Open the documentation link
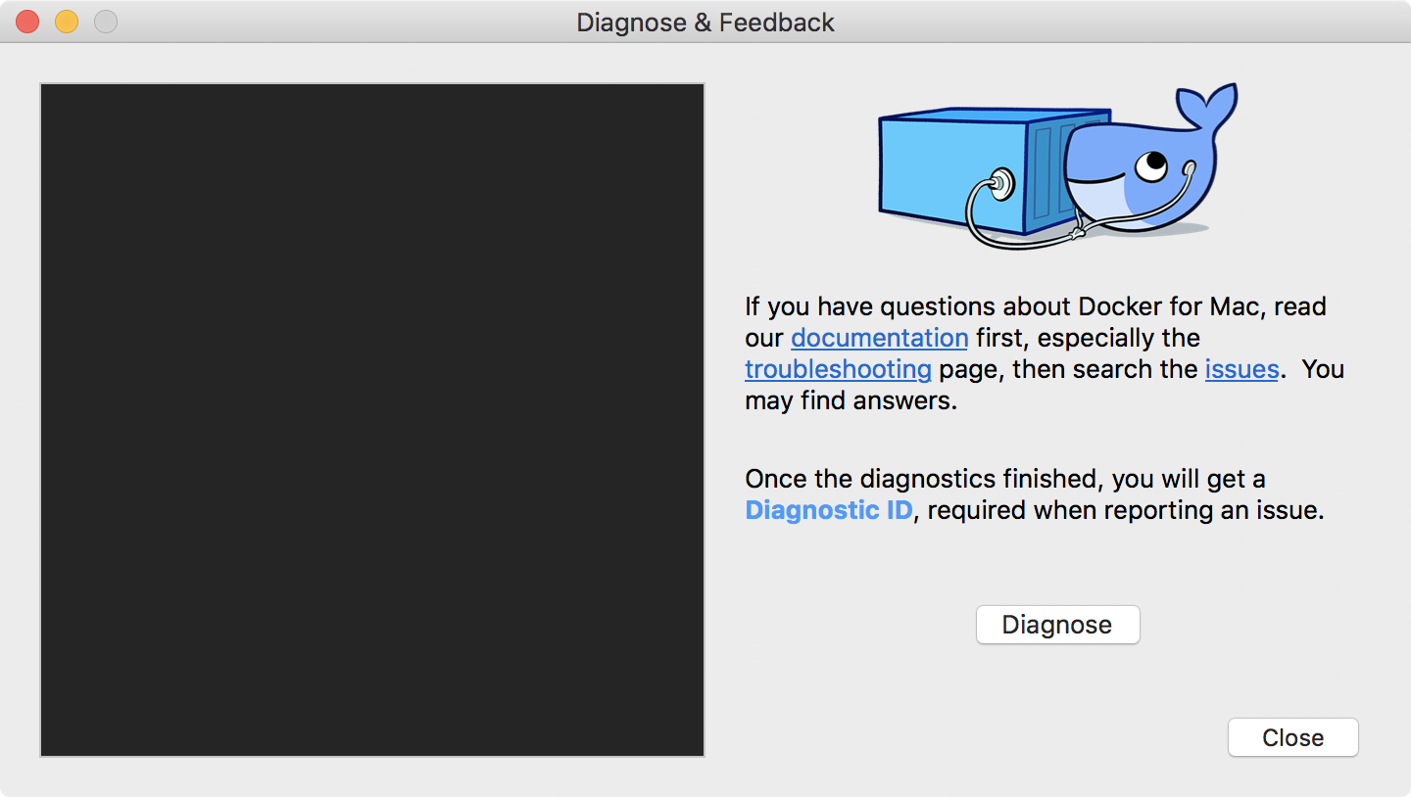1411x797 pixels. pyautogui.click(x=879, y=338)
